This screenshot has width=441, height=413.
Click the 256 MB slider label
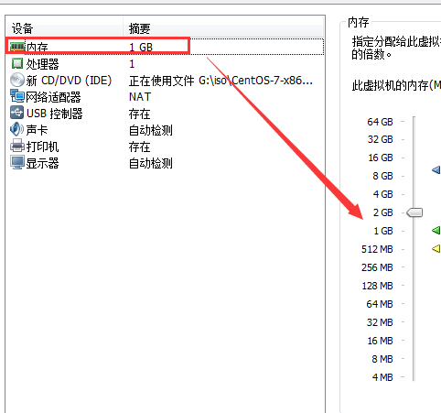pos(377,267)
